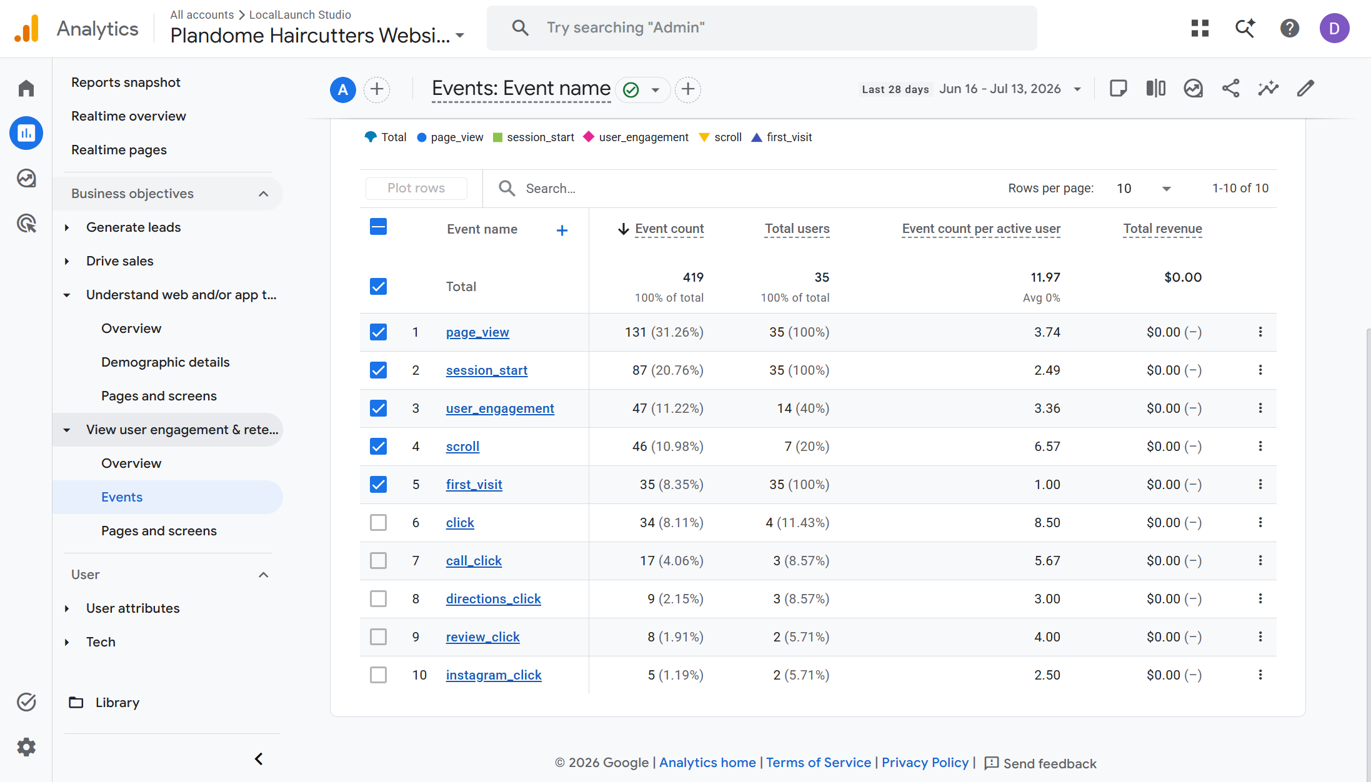Open Explore section in left rail
The width and height of the screenshot is (1371, 782).
pos(26,178)
